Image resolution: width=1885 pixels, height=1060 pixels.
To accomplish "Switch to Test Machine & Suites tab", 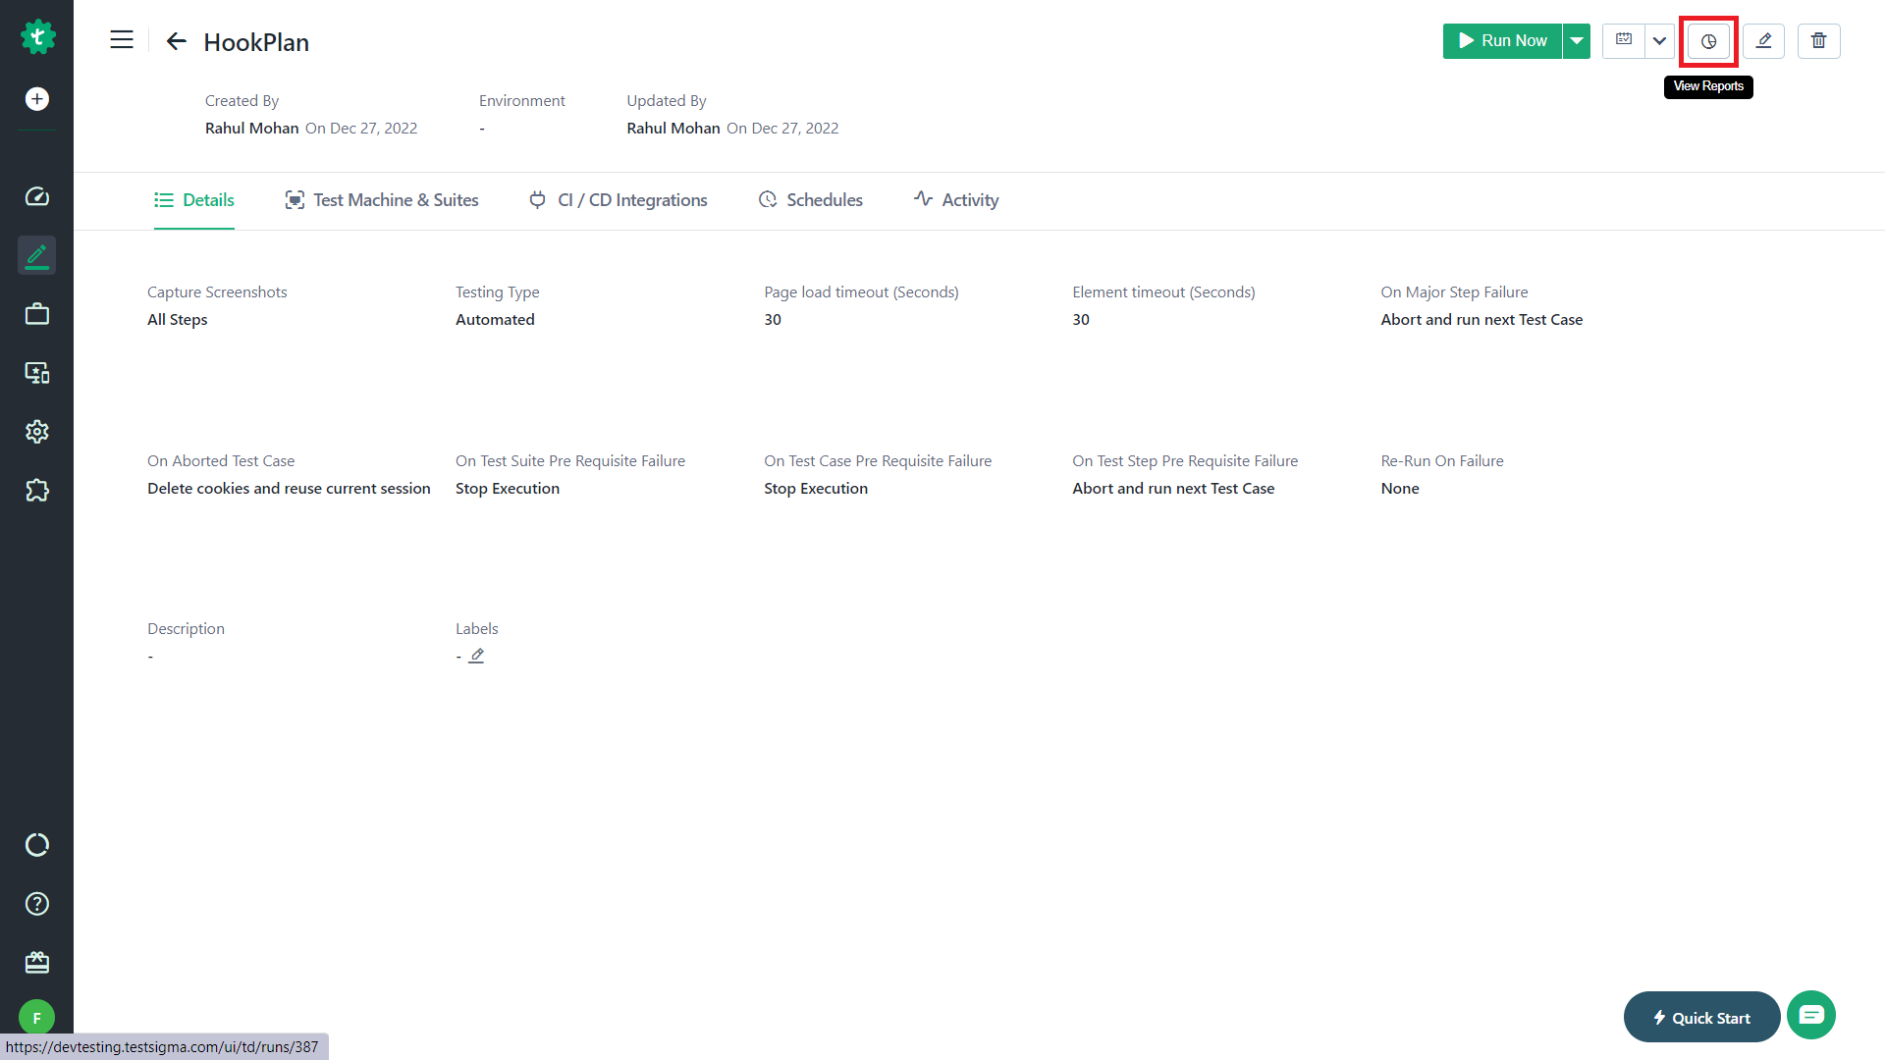I will 382,200.
